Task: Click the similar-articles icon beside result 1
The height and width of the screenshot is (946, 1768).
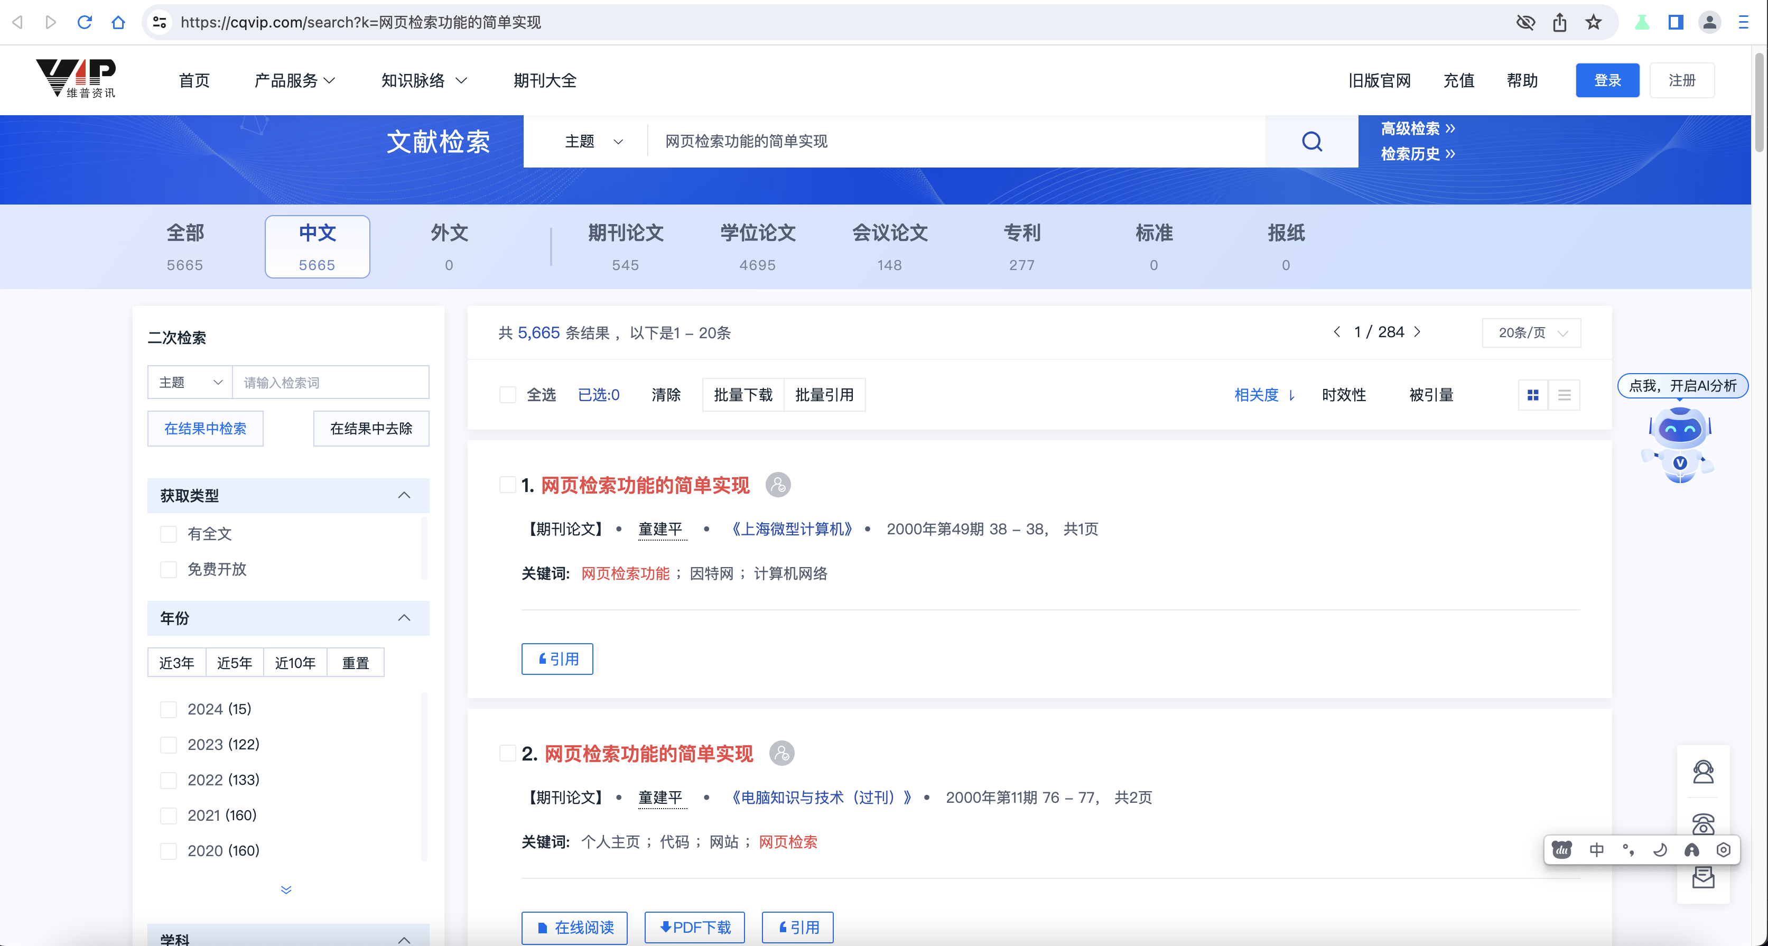Action: coord(778,485)
